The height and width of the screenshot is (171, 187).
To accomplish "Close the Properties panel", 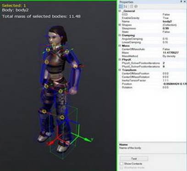I will pos(185,1).
